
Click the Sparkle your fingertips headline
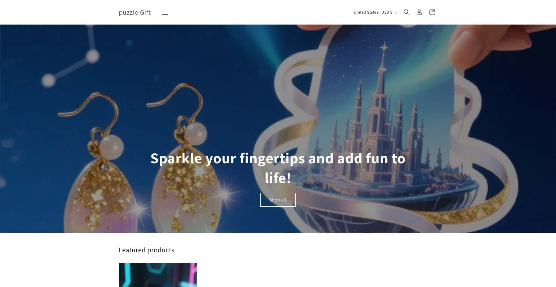pos(278,168)
